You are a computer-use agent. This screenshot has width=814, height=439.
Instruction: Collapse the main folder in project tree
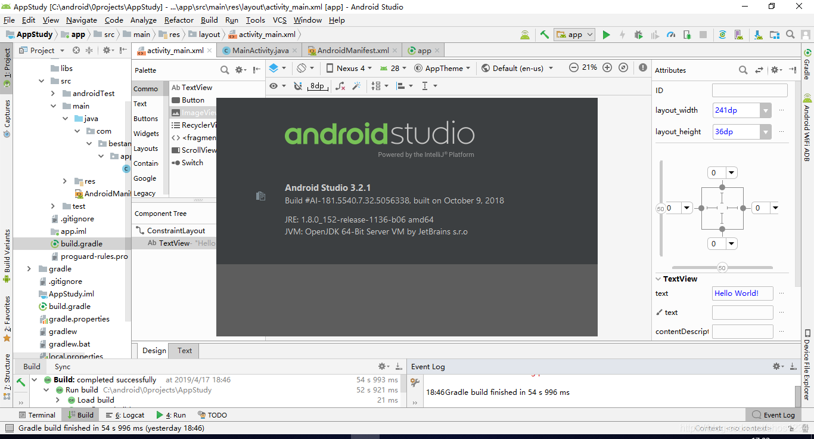click(53, 106)
